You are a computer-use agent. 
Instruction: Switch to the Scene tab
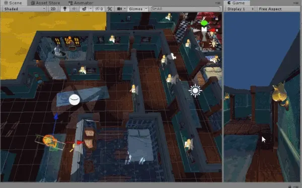(x=13, y=3)
